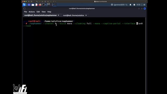Expand the terminal launcher dropdown arrow
The width and height of the screenshot is (167, 94).
(45, 5)
